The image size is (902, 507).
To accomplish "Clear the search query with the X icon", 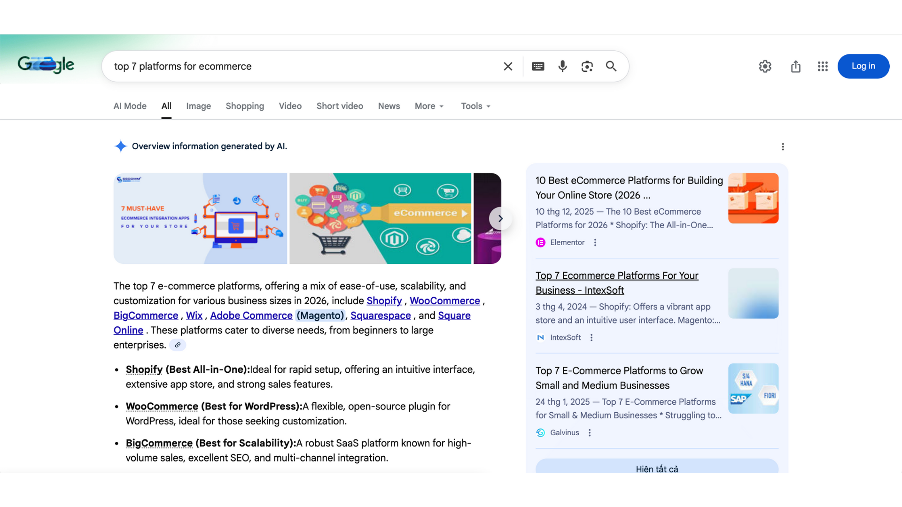I will (x=508, y=66).
